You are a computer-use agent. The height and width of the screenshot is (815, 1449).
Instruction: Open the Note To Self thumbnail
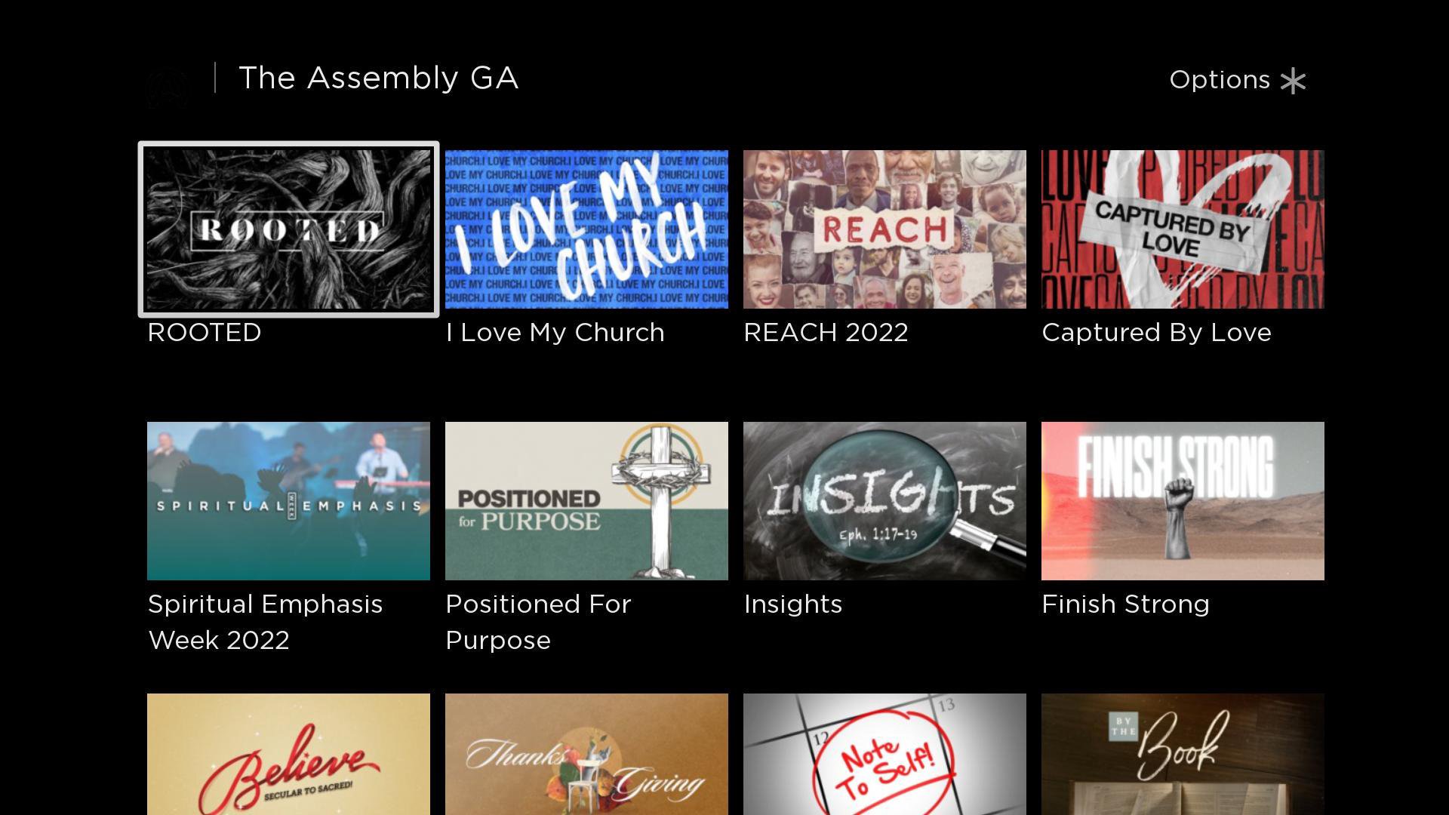tap(884, 754)
